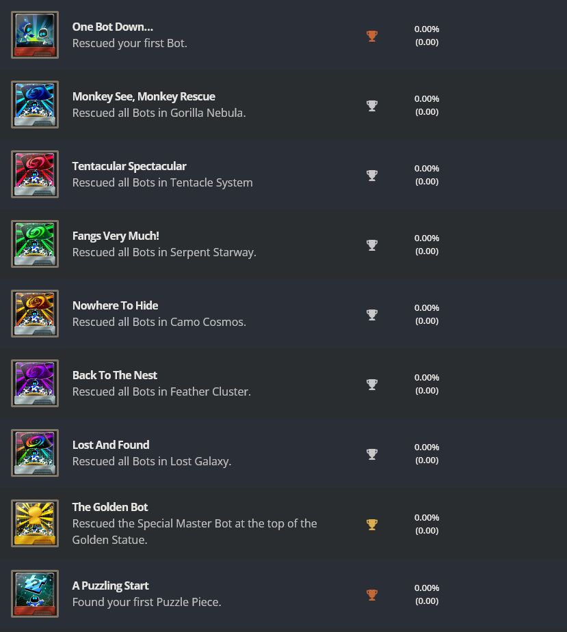The height and width of the screenshot is (632, 567).
Task: Select the green Fangs Very Much! trophy image
Action: pyautogui.click(x=35, y=244)
